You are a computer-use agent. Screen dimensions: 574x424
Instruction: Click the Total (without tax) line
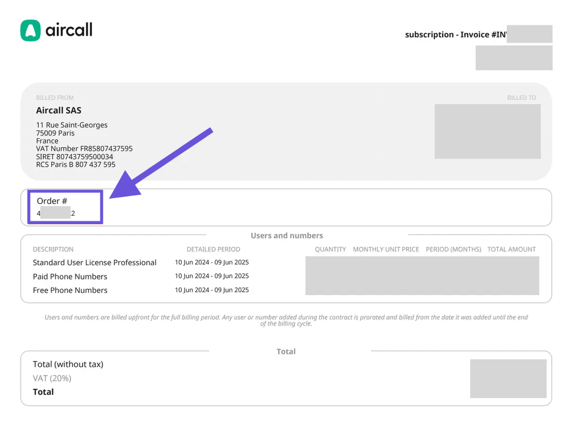pyautogui.click(x=68, y=364)
